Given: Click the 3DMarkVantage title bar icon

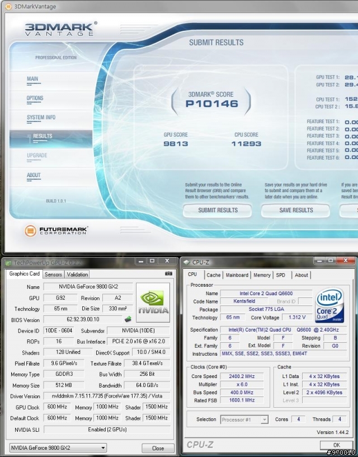Looking at the screenshot, I should pos(9,6).
